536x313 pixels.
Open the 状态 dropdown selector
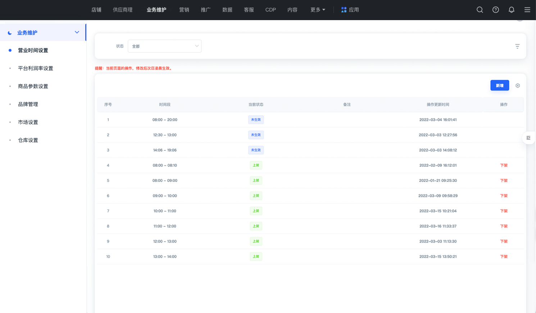pos(164,46)
